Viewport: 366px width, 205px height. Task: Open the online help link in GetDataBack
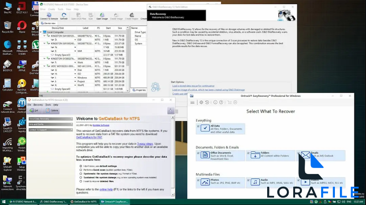106,189
